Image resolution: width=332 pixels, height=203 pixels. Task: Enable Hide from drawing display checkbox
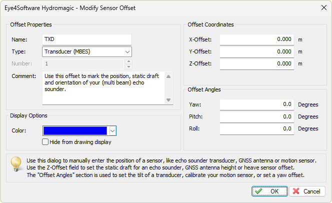click(x=45, y=142)
